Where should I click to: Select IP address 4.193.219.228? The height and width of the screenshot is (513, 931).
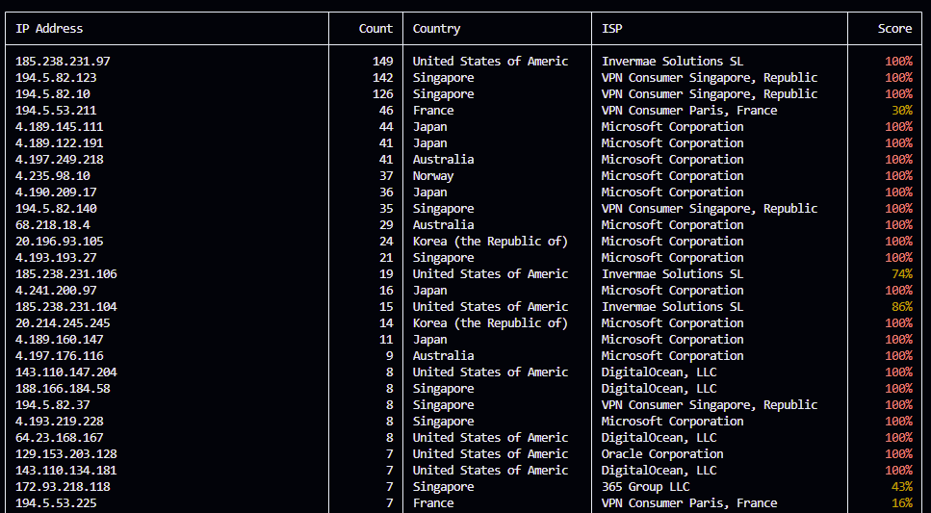(x=60, y=421)
